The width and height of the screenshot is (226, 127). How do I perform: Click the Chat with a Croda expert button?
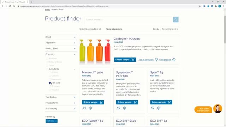pyautogui.click(x=203, y=110)
